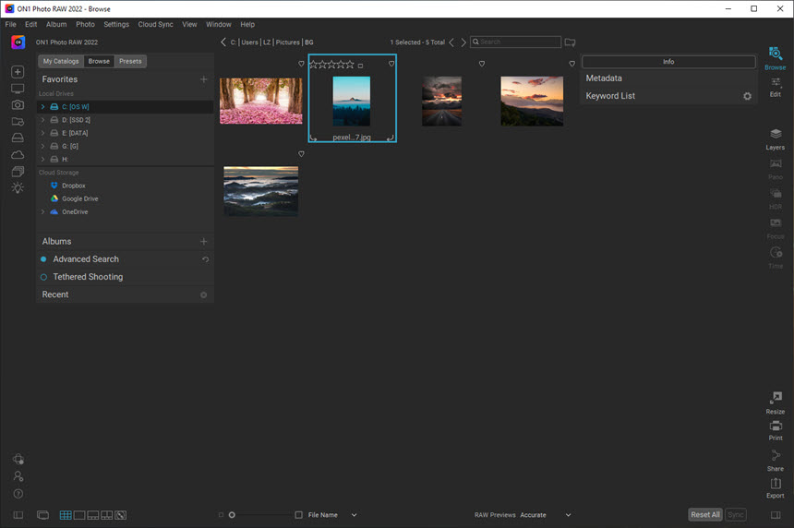Switch to filmstrip view mode
Screen dimensions: 794x528
tap(93, 515)
